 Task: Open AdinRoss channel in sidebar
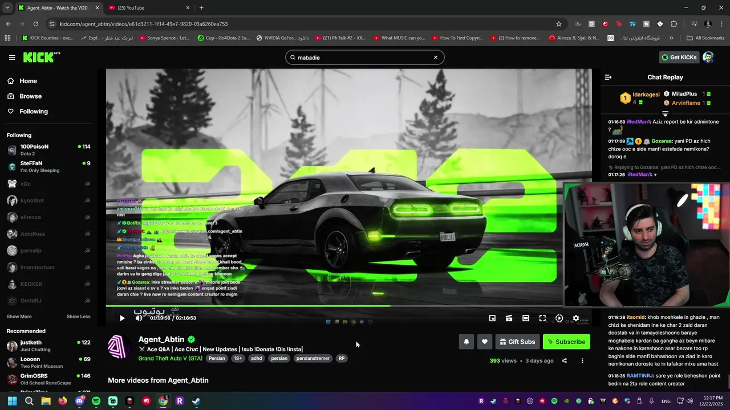click(x=48, y=234)
